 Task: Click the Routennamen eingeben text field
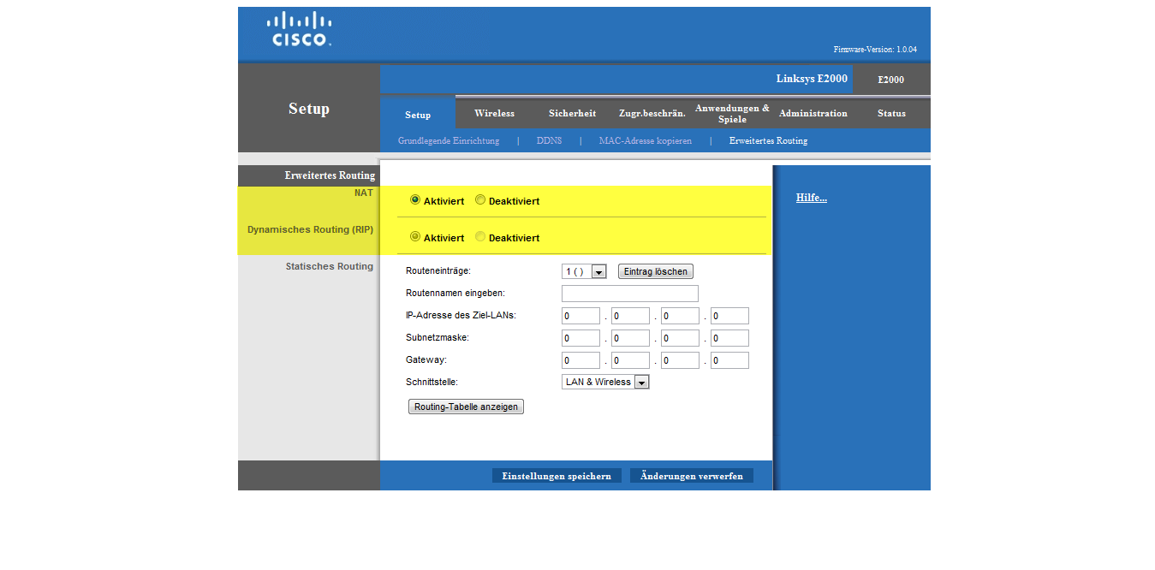click(629, 294)
